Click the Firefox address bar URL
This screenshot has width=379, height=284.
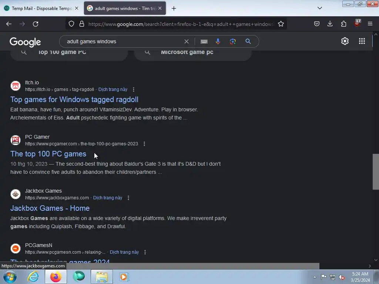181,24
